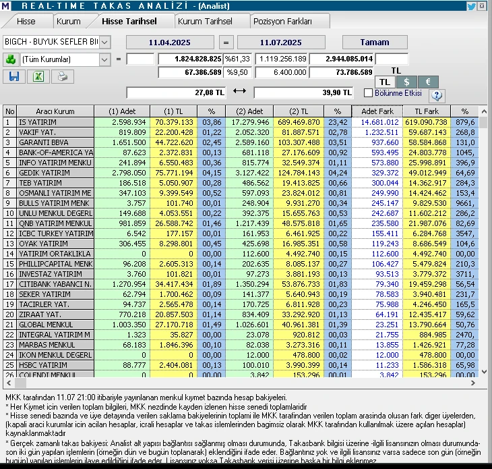Click the horizontal scrollbar right arrow

click(473, 383)
